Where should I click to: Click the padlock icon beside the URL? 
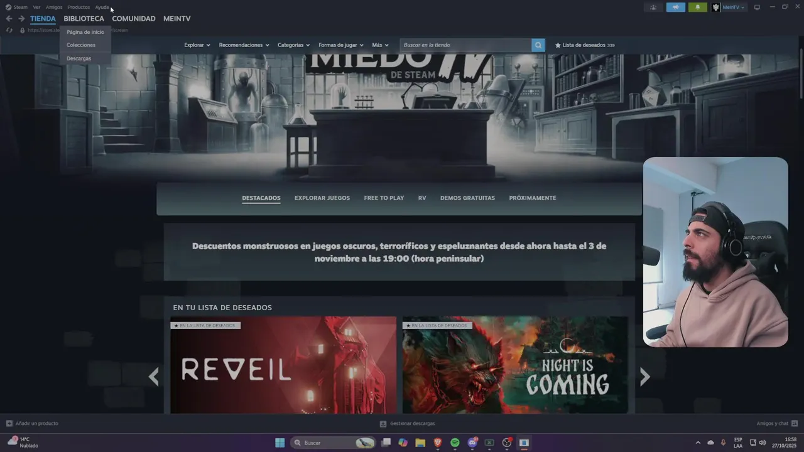[23, 30]
